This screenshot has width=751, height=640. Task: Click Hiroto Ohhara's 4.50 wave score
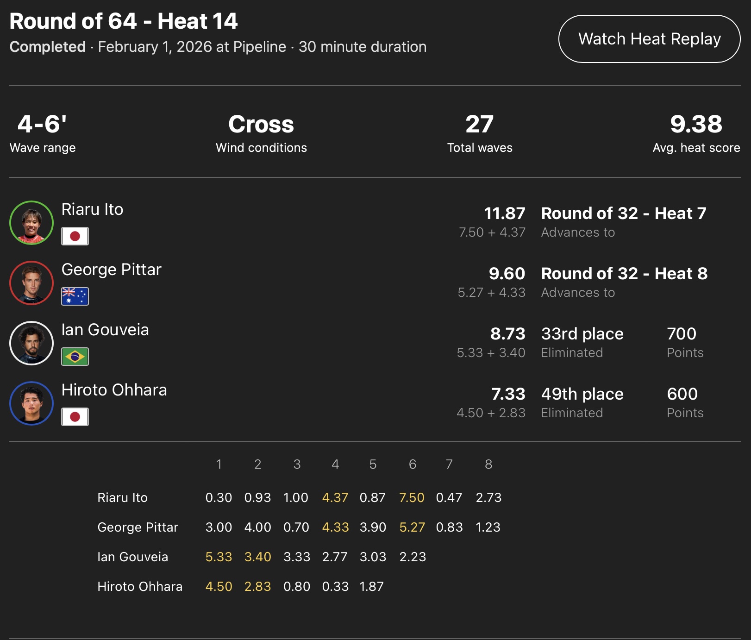pos(219,586)
